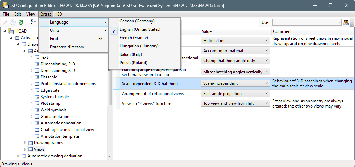This screenshot has height=167, width=355.
Task: Expand the Drawing frames node
Action: (25, 143)
